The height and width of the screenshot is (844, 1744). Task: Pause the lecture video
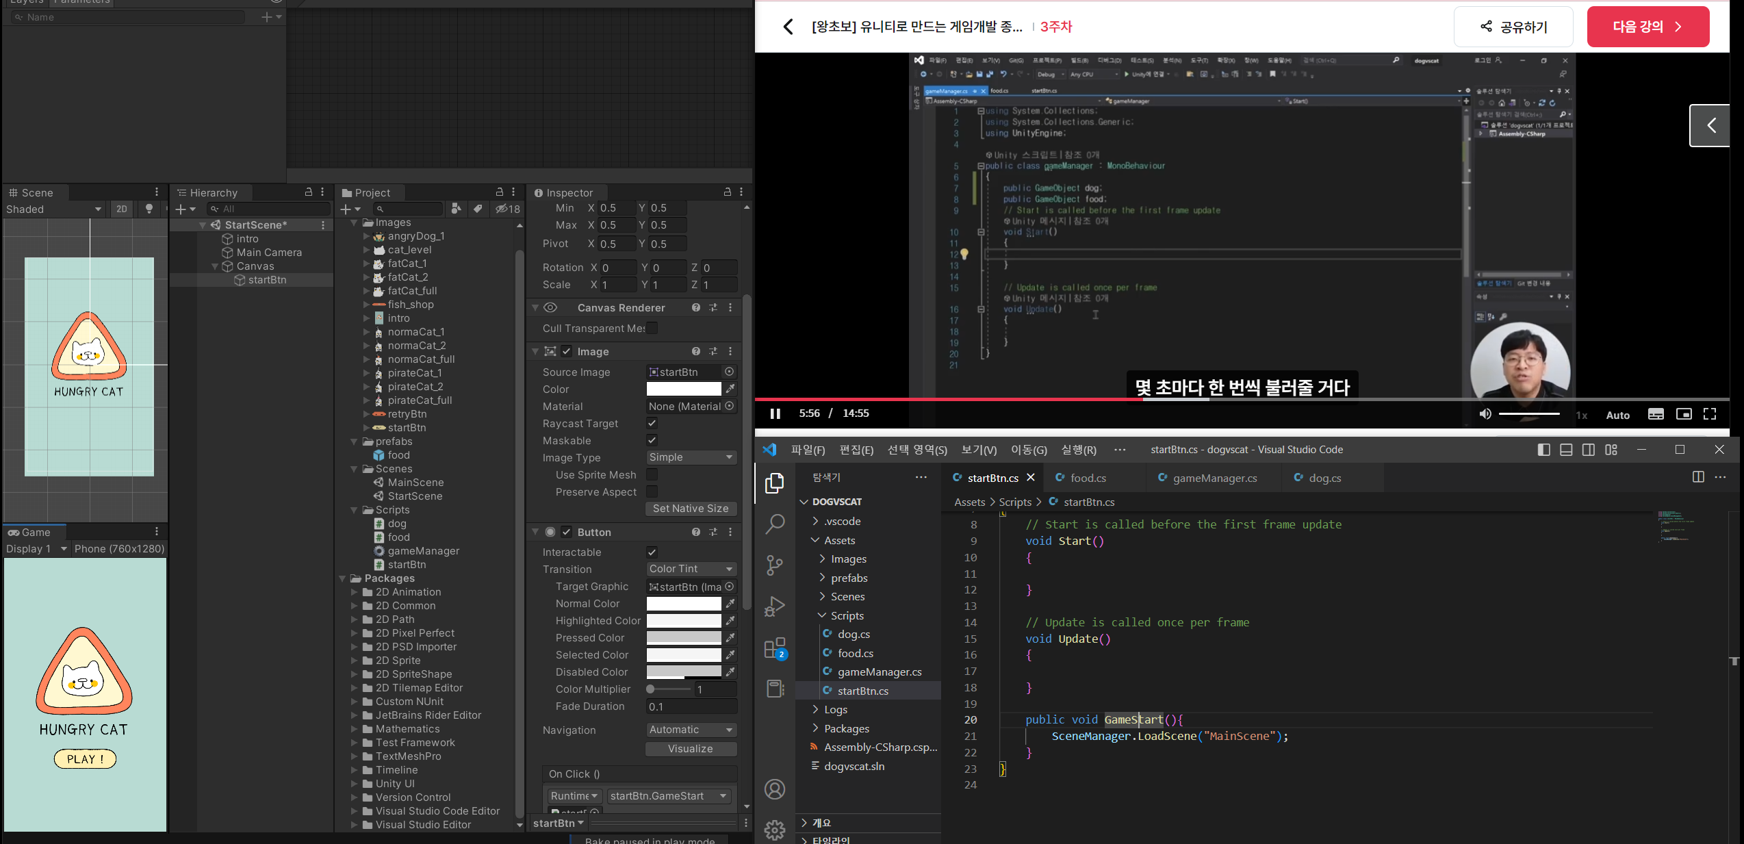pos(775,413)
